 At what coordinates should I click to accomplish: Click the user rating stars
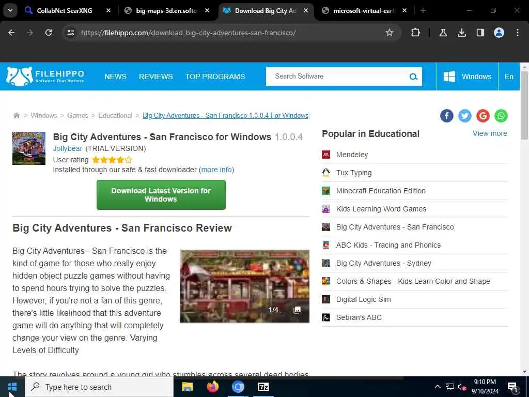coord(112,160)
